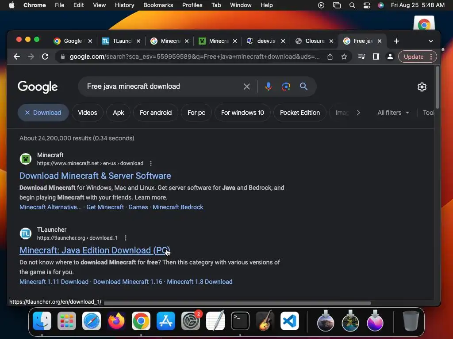Open Minecraft: Java Edition Download (PC) result
The height and width of the screenshot is (339, 453).
[95, 251]
